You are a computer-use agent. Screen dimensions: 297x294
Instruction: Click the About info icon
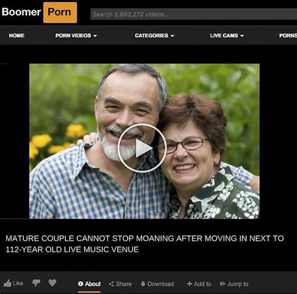click(x=81, y=284)
